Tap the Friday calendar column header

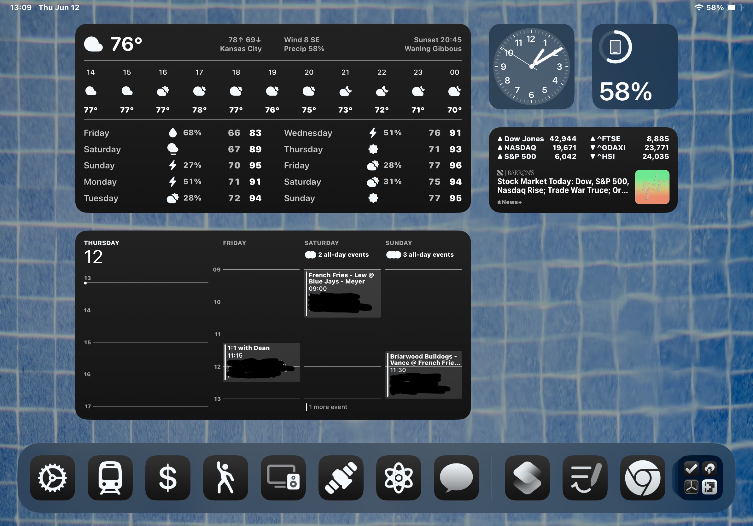pos(235,243)
